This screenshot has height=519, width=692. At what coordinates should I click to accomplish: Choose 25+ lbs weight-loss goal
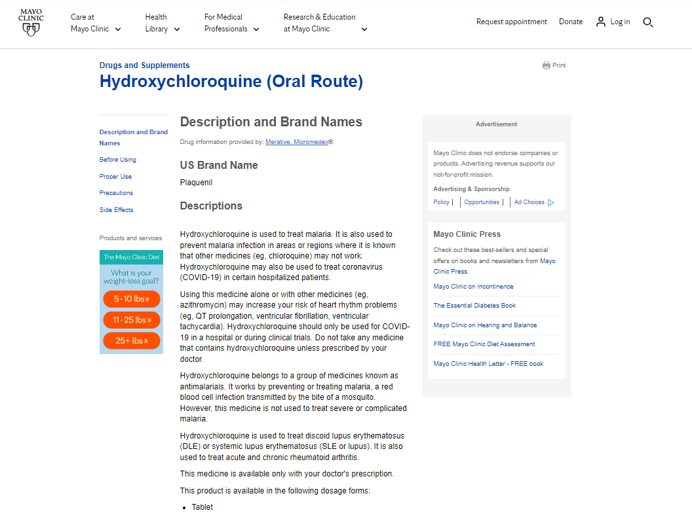click(x=131, y=341)
